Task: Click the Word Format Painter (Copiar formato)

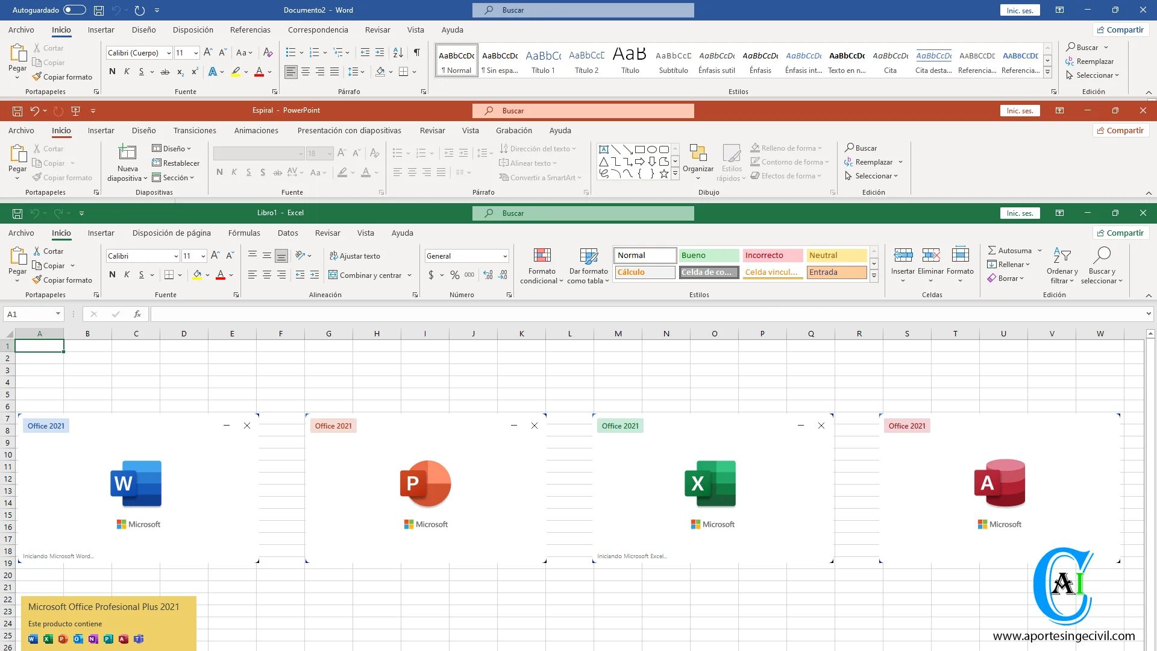Action: click(x=63, y=77)
